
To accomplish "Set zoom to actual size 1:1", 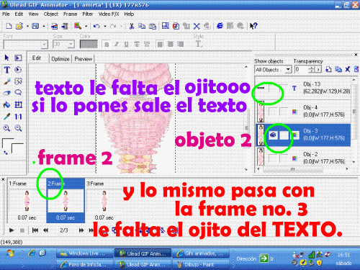I will (18, 117).
